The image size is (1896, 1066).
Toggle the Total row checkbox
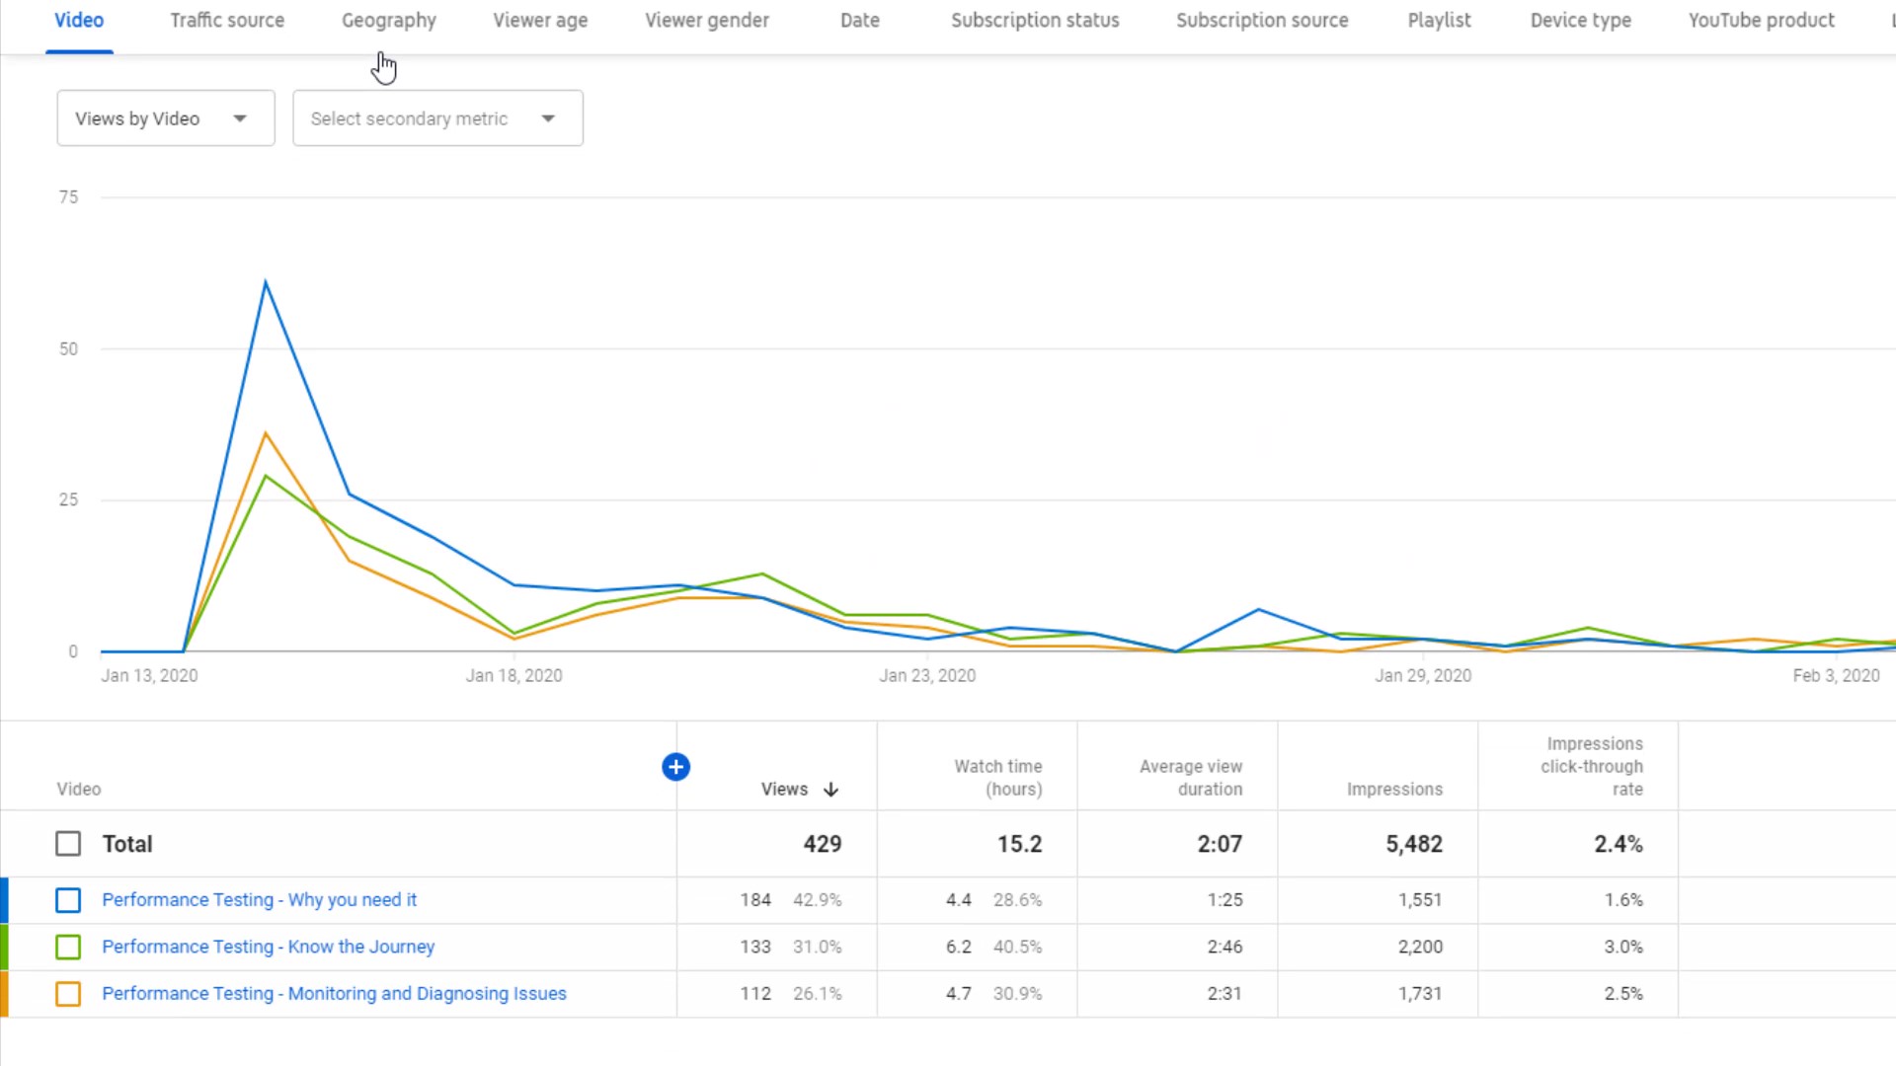pyautogui.click(x=68, y=844)
